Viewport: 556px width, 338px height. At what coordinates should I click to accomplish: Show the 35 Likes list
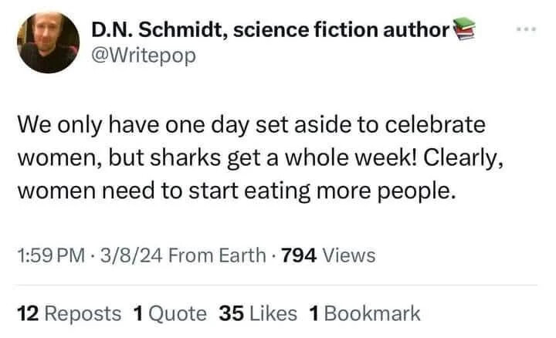(x=257, y=313)
